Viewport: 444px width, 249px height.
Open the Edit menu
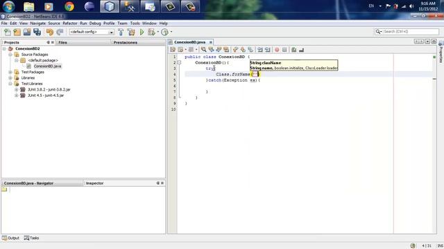[x=13, y=24]
